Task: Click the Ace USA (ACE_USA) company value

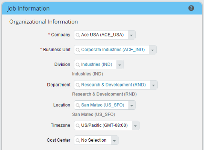Action: click(103, 35)
